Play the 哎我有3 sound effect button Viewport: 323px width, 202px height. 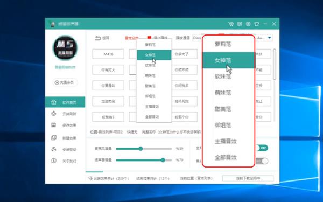[108, 117]
